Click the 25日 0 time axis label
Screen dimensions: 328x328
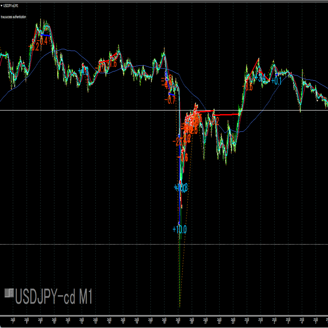tap(247, 321)
